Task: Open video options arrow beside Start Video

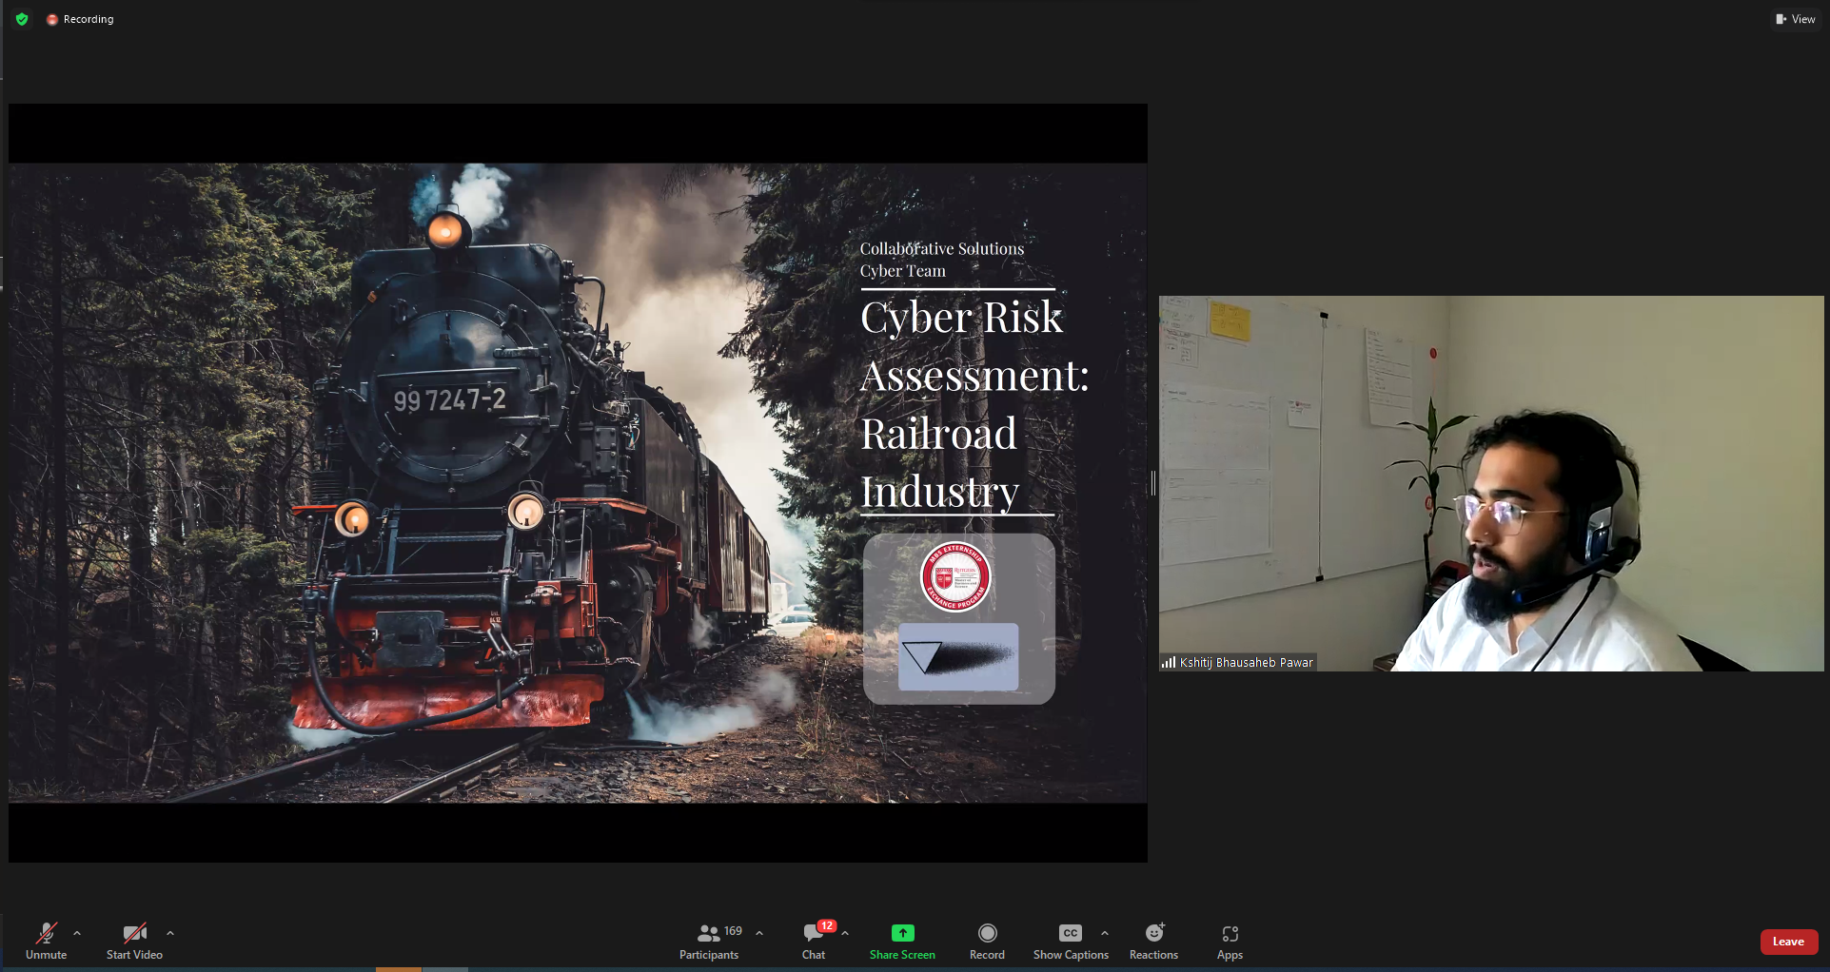Action: point(170,933)
